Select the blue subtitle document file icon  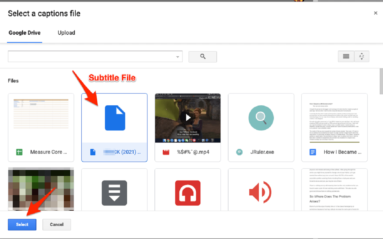(115, 118)
